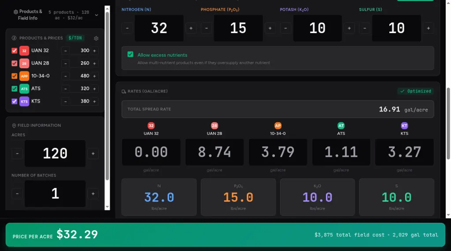Edit the Potash target value 10
This screenshot has height=251, width=451.
tap(318, 28)
